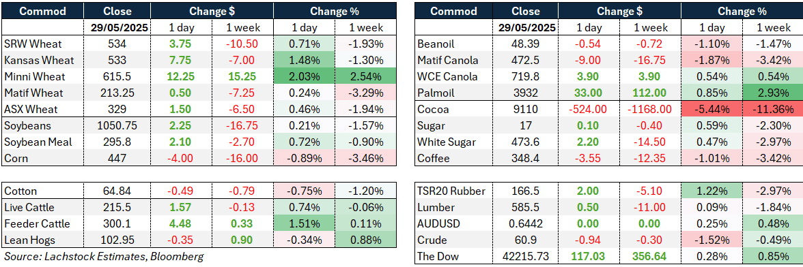Select the Cocoa -11.36% red cell
Viewport: 803px width, 267px height.
(773, 109)
